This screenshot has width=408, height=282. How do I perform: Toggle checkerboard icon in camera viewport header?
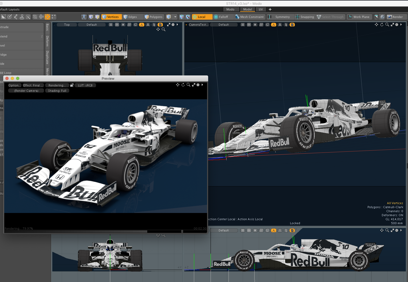click(x=243, y=25)
